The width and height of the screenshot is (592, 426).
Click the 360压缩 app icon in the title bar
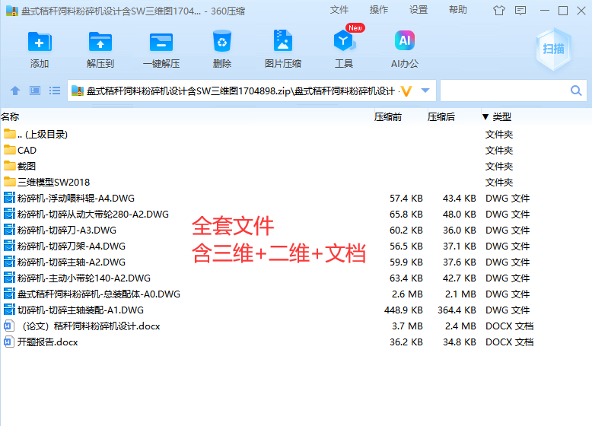tap(12, 11)
